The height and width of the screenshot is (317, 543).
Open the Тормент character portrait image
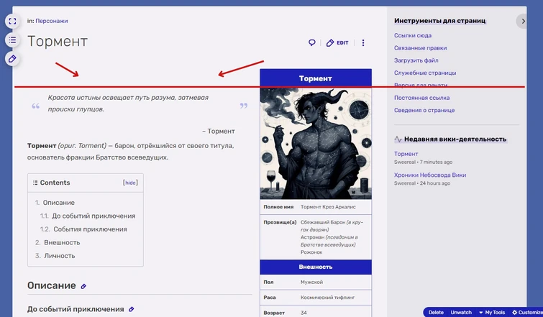point(316,144)
